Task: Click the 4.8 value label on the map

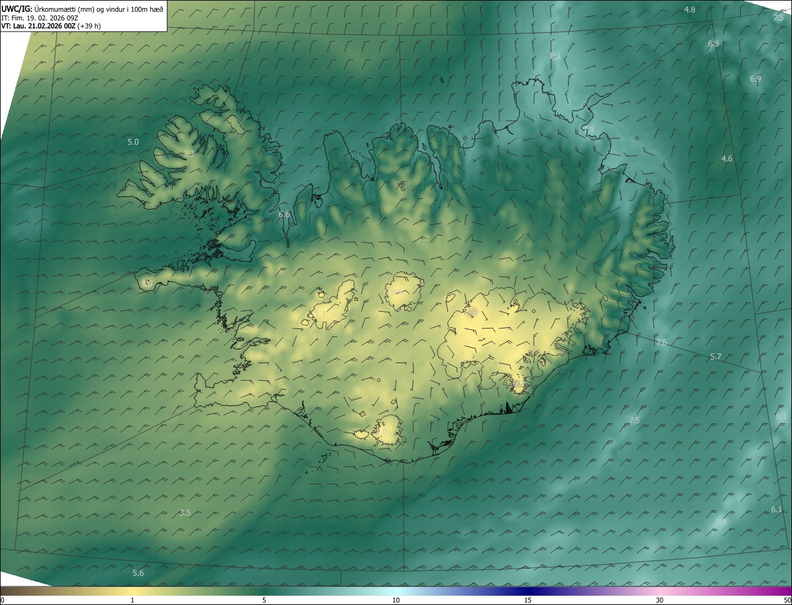Action: (x=690, y=9)
